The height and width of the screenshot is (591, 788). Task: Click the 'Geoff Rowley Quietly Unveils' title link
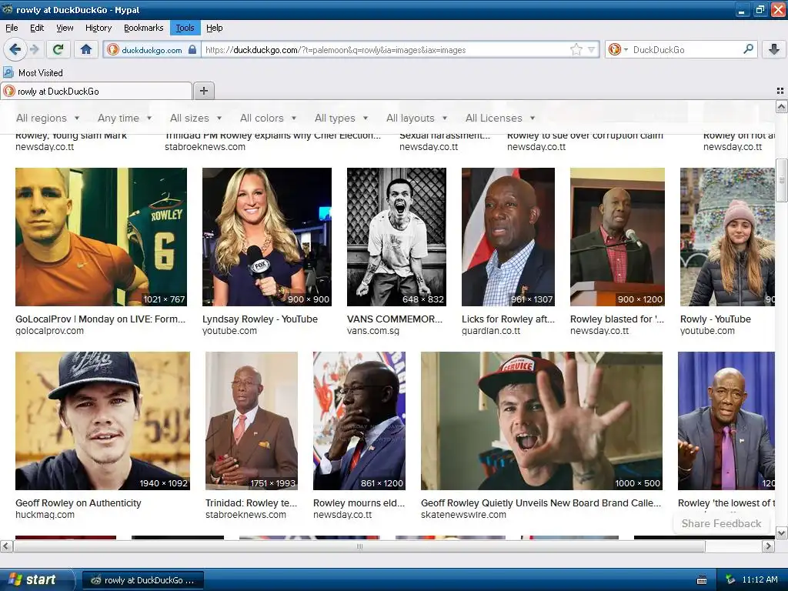pyautogui.click(x=541, y=503)
